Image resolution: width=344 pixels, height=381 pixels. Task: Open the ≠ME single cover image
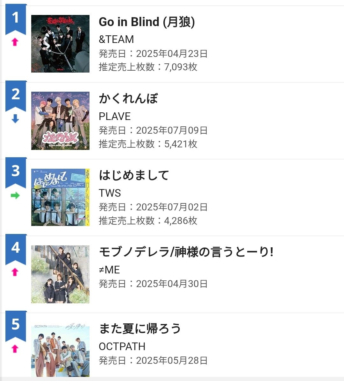(x=60, y=274)
